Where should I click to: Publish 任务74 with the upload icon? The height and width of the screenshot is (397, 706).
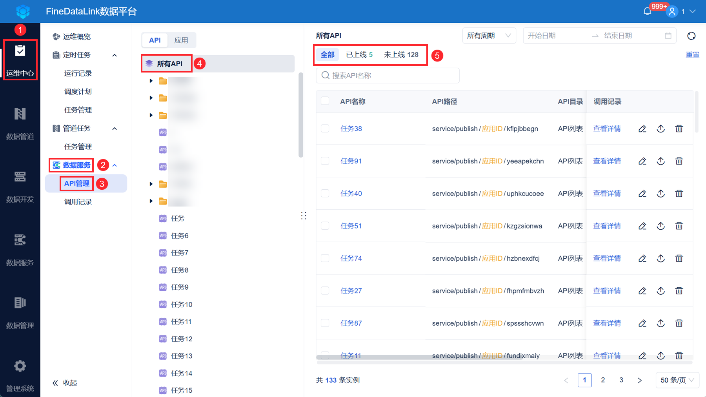(x=661, y=258)
